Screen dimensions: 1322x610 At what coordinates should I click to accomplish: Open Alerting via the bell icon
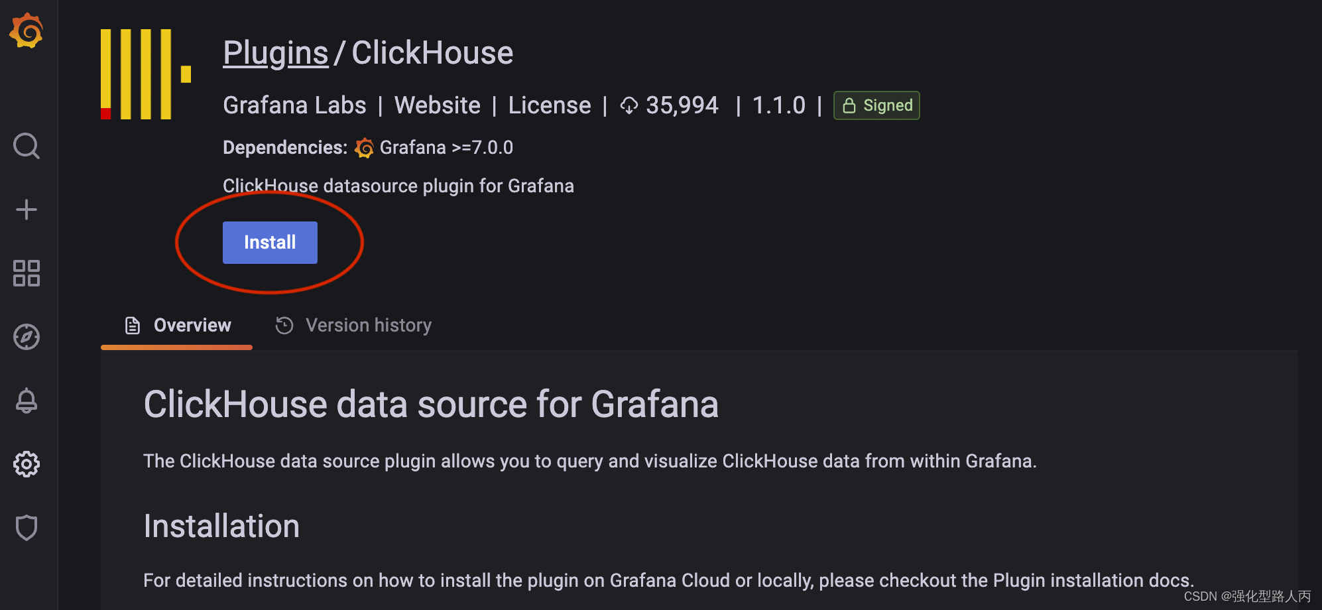click(27, 400)
